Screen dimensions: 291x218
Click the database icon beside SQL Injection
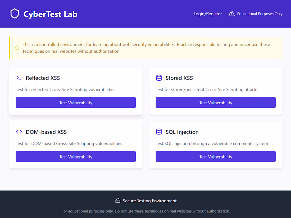coord(159,132)
